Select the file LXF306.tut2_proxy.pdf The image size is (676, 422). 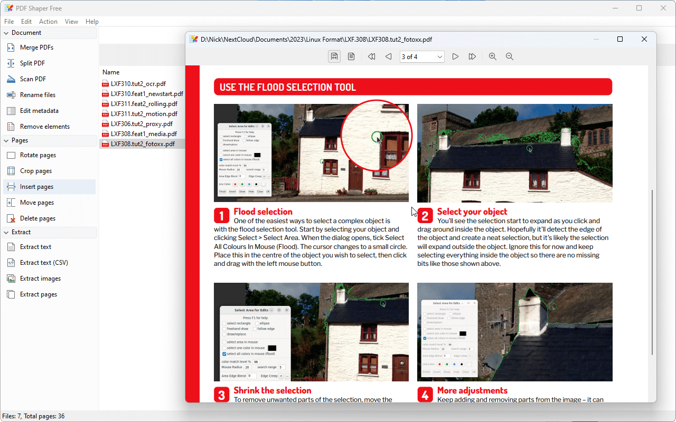click(x=136, y=123)
